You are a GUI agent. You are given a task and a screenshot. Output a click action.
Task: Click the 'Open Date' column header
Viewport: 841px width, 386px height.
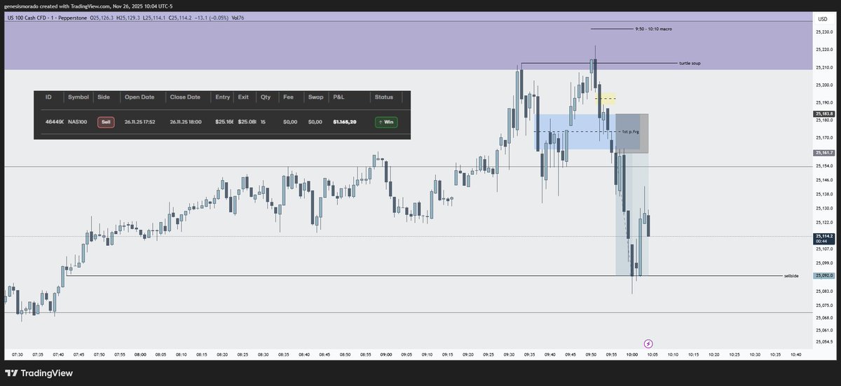pyautogui.click(x=139, y=97)
